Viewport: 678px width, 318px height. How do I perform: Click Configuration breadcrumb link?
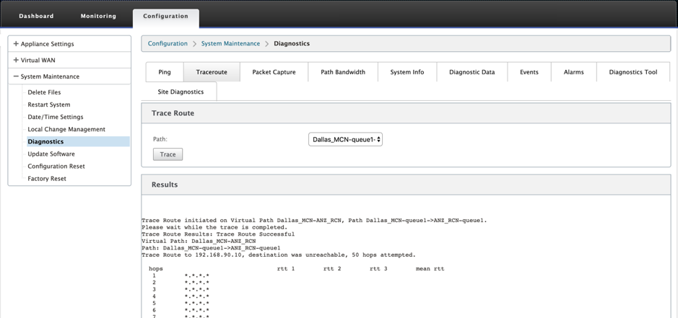168,44
